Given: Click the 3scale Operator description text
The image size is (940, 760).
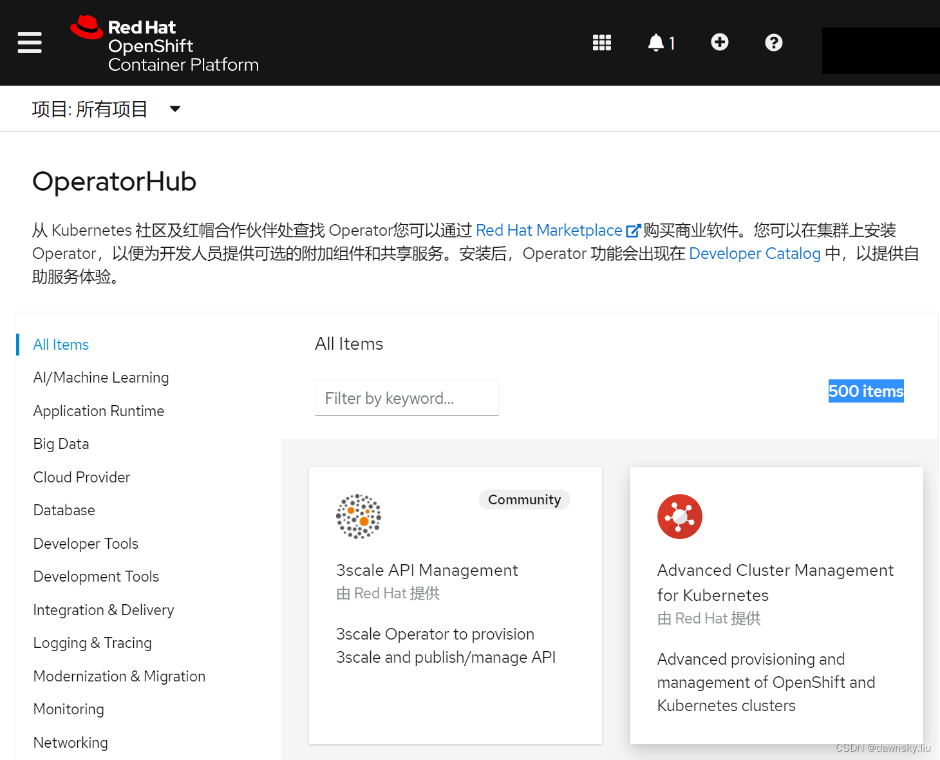Looking at the screenshot, I should pos(446,645).
